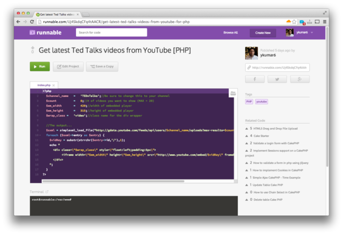Screen dimensions: 343x235
Task: Select the index.php file tab
Action: (x=44, y=85)
